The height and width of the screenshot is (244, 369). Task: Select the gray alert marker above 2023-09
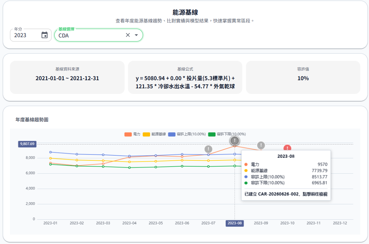pyautogui.click(x=261, y=145)
